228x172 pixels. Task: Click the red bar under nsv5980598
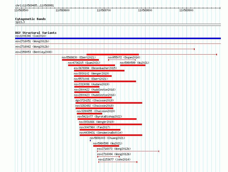[106, 146]
